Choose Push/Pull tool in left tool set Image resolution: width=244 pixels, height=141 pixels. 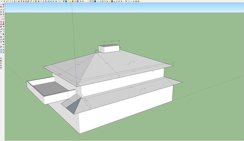click(x=3, y=22)
